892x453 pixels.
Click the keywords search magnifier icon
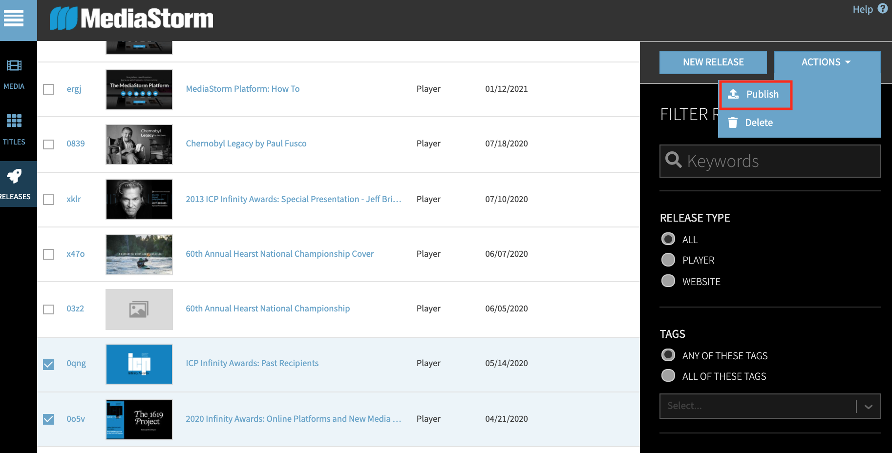click(674, 160)
